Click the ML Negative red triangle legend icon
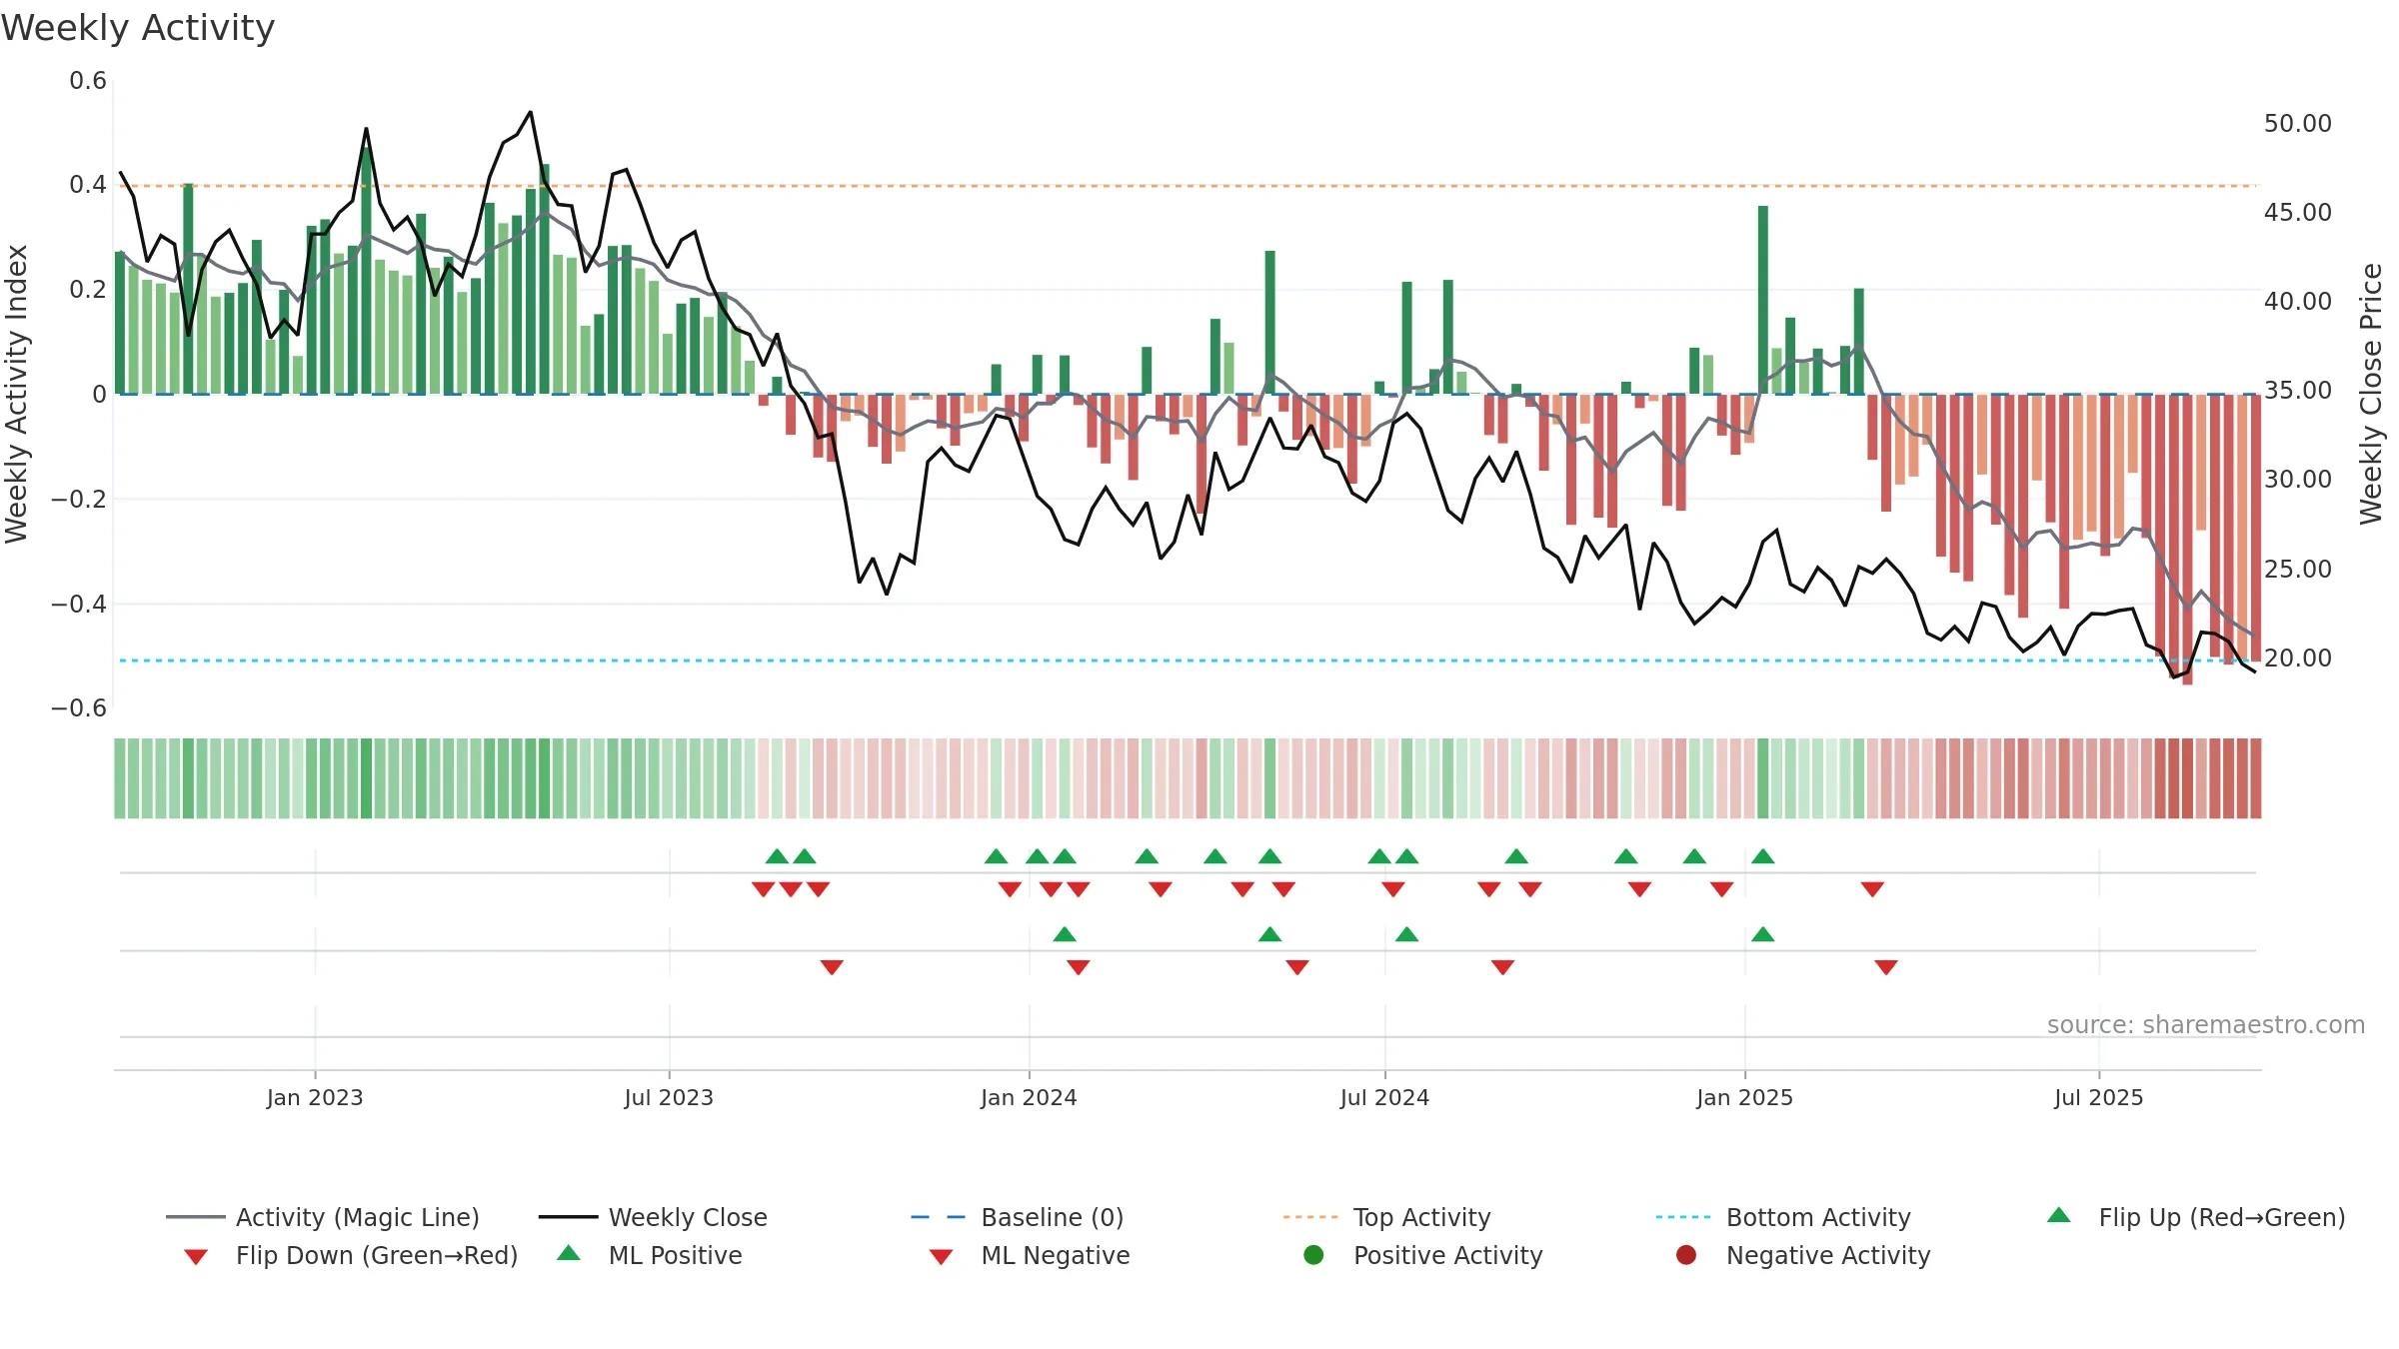Viewport: 2399px width, 1349px height. click(x=941, y=1257)
